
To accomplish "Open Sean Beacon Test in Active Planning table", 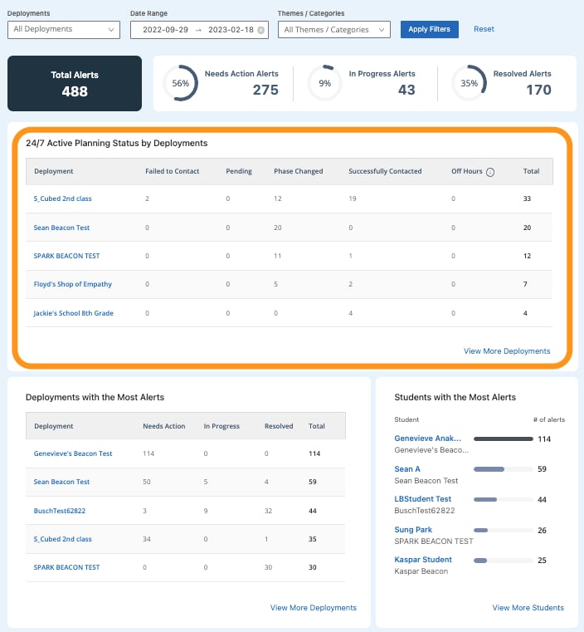I will point(61,228).
